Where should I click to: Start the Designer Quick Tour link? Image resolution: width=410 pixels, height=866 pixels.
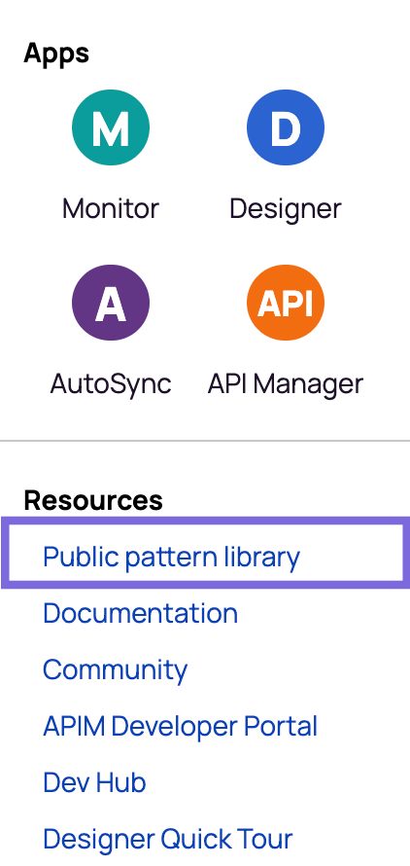click(168, 840)
